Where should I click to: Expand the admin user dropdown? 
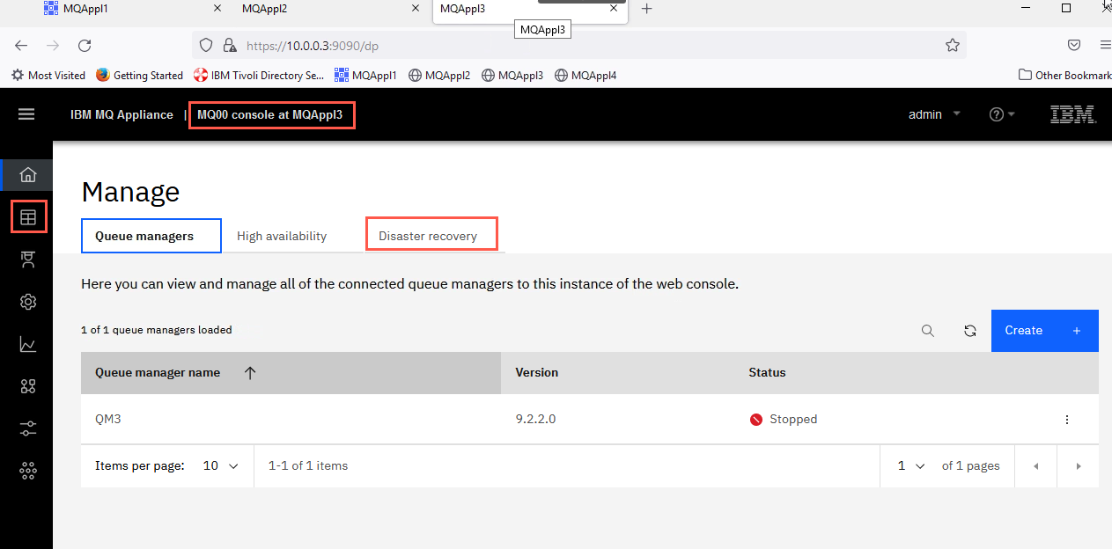[934, 114]
